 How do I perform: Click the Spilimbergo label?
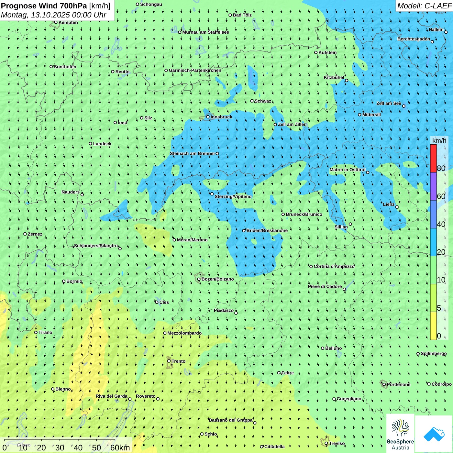pos(434,353)
